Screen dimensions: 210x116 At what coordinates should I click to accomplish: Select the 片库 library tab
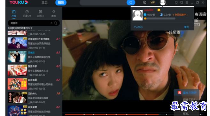(x=14, y=14)
